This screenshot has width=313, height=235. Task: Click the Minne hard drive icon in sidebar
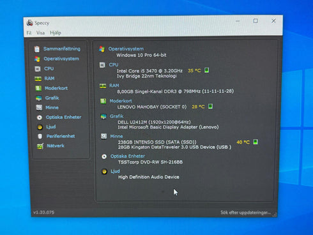coord(39,107)
